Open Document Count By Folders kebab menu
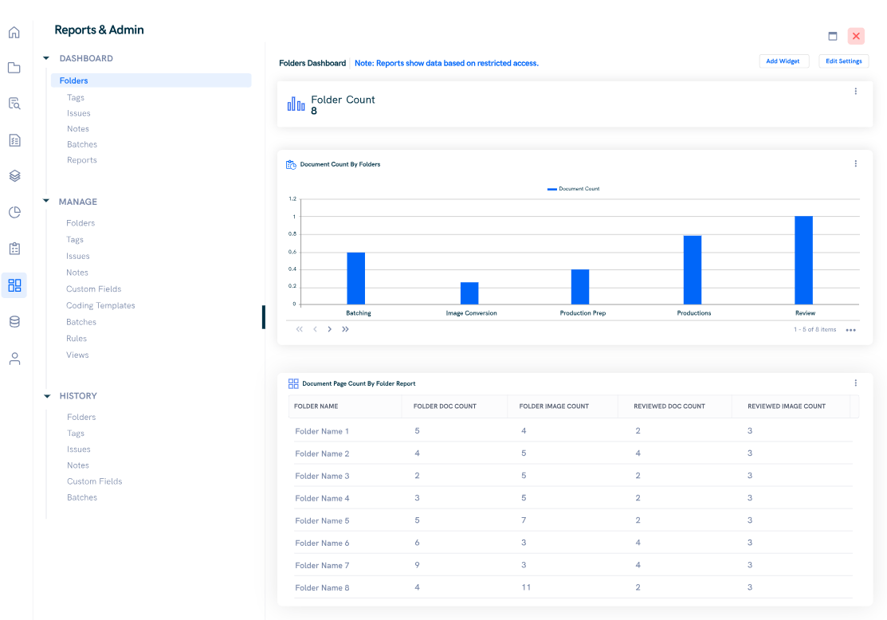This screenshot has height=620, width=887. [855, 163]
